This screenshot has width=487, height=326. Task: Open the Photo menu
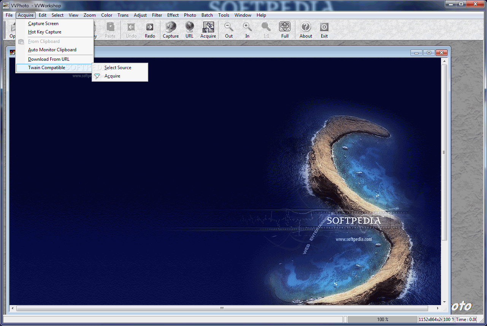190,15
